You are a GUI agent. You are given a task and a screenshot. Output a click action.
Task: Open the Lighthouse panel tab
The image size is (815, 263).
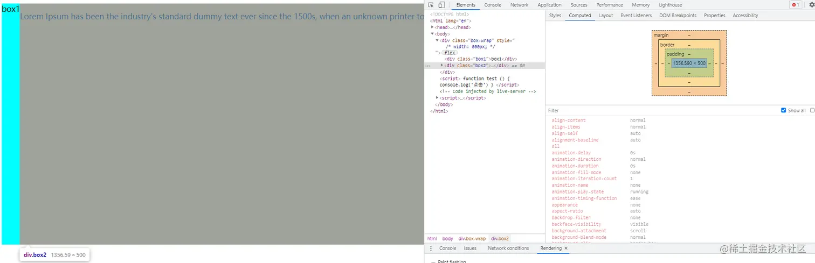[671, 5]
